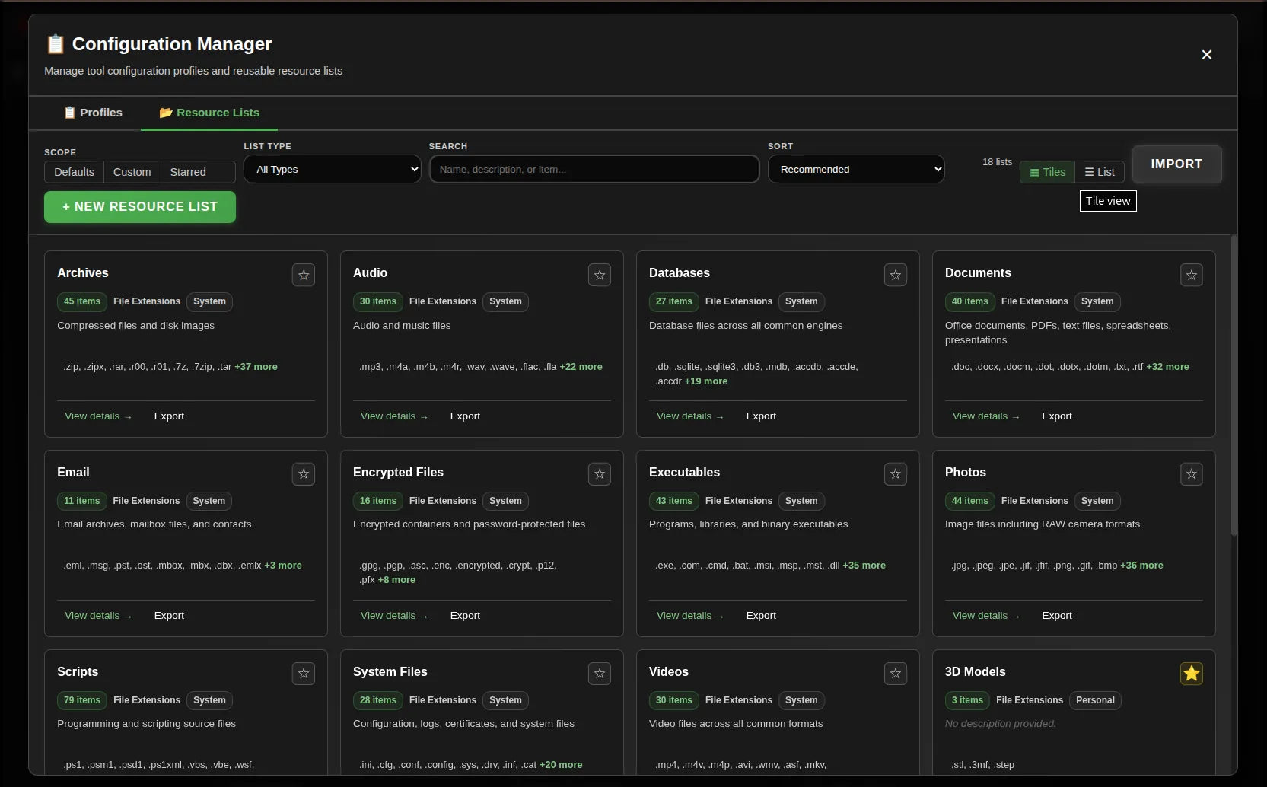The width and height of the screenshot is (1267, 787).
Task: Click '+19 more' in the Databases card
Action: [705, 381]
